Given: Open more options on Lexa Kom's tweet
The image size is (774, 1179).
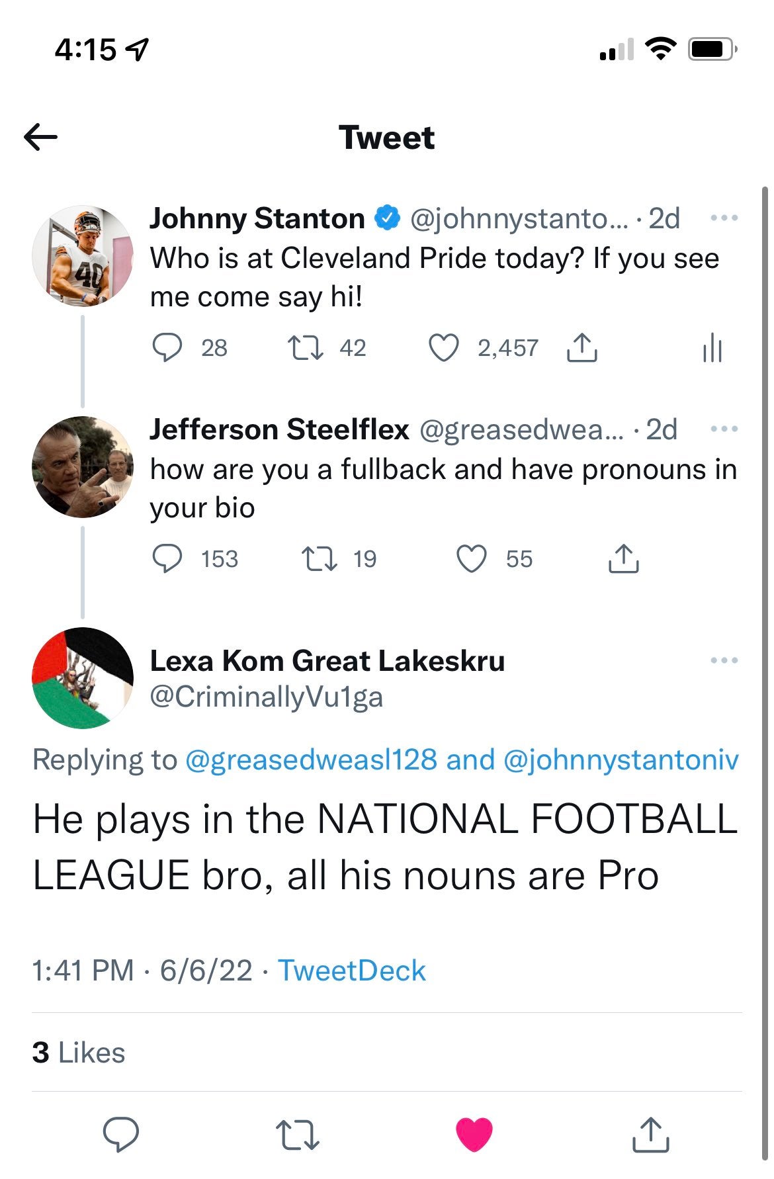Looking at the screenshot, I should (724, 660).
